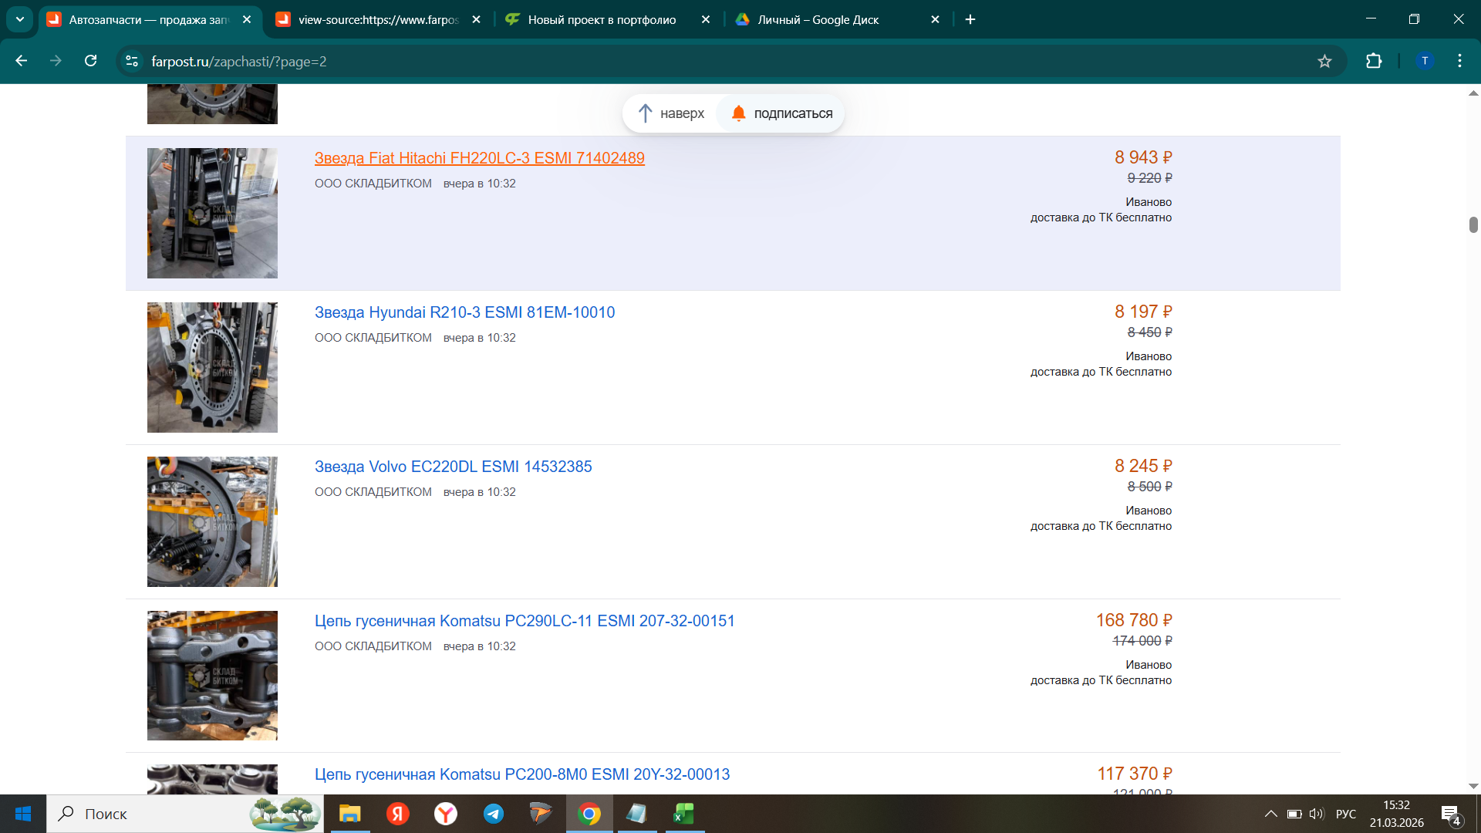Open Цепь гусеничная Komatsu PC290LC-11 listing
Image resolution: width=1481 pixels, height=833 pixels.
click(x=525, y=621)
